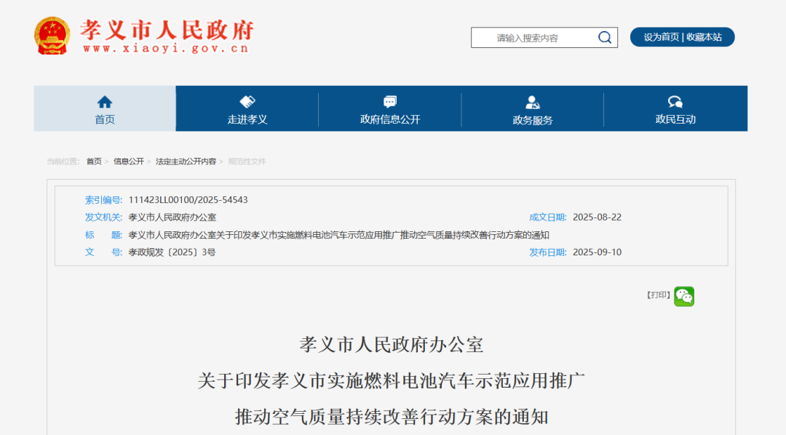Click the magnifier icon in the search box

tap(604, 37)
